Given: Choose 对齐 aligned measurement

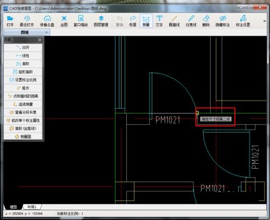Looking at the screenshot, I should click(23, 48).
